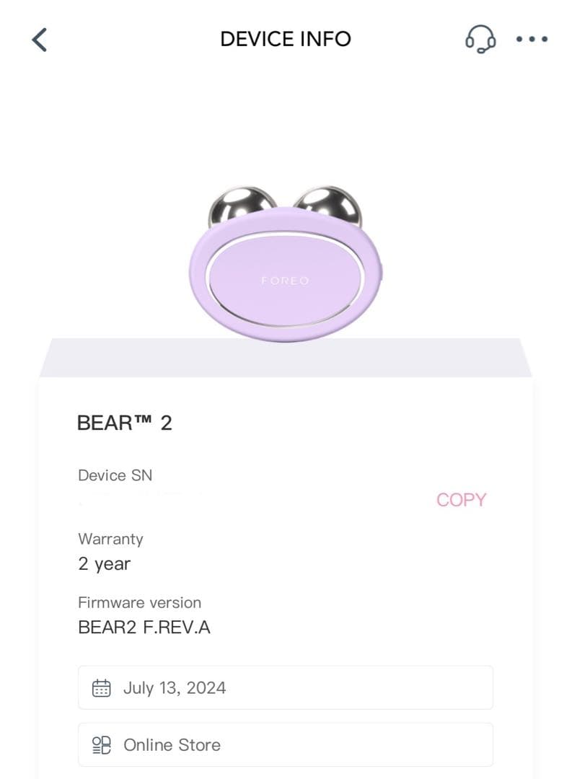Tap the BEAR 2 product image

286,260
